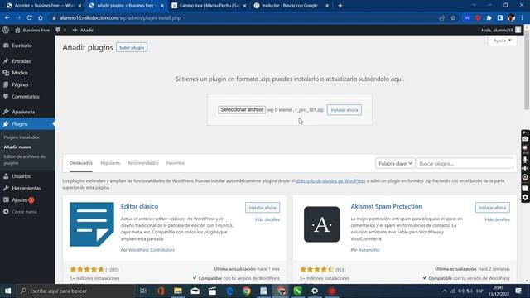Switch to Destacados tab
This screenshot has width=530, height=298.
(x=81, y=163)
